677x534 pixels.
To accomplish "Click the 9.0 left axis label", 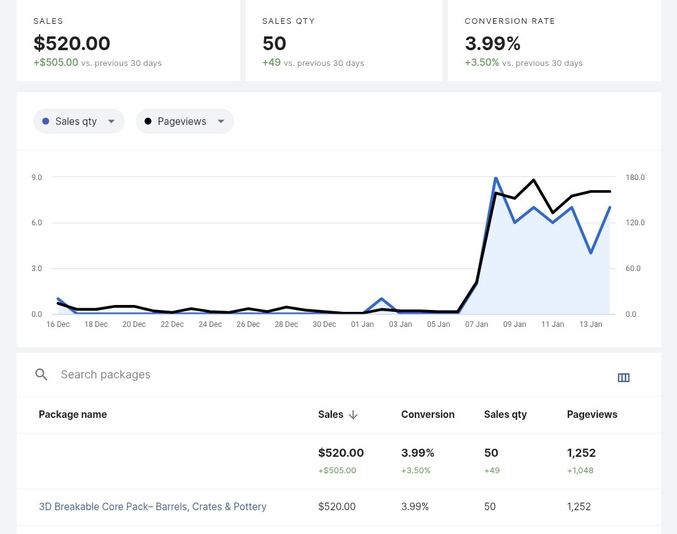I will click(36, 178).
